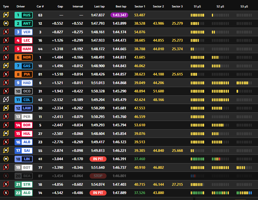Image resolution: width=258 pixels, height=200 pixels.
Task: Click the hard tyre icon for COL
Action: 6,100
